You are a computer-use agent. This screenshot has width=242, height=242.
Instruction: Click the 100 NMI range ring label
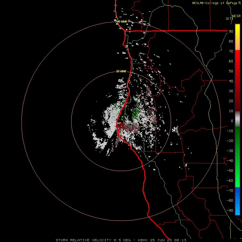pyautogui.click(x=121, y=22)
